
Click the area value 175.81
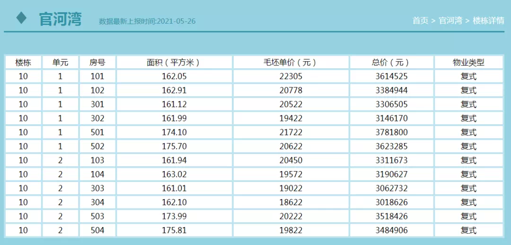pos(174,230)
